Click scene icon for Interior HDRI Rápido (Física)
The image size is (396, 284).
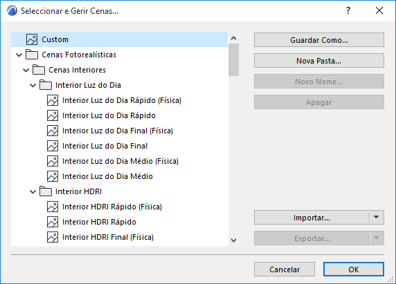pyautogui.click(x=53, y=207)
